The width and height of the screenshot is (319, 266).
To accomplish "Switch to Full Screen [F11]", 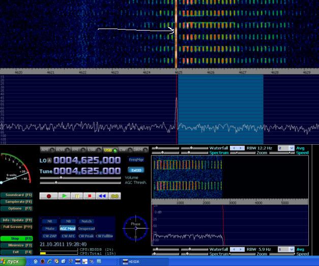I will tap(16, 227).
